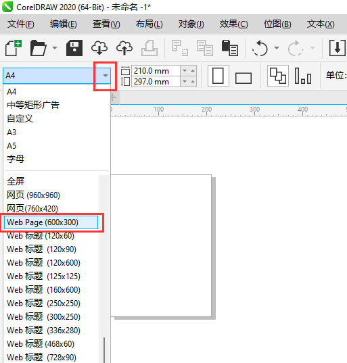Click the page width icon
This screenshot has height=363, width=347.
125,70
